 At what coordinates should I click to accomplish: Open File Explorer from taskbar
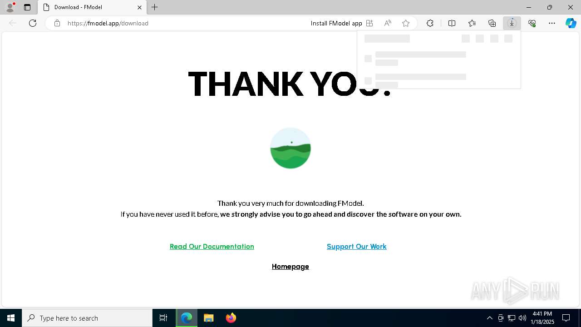coord(209,318)
